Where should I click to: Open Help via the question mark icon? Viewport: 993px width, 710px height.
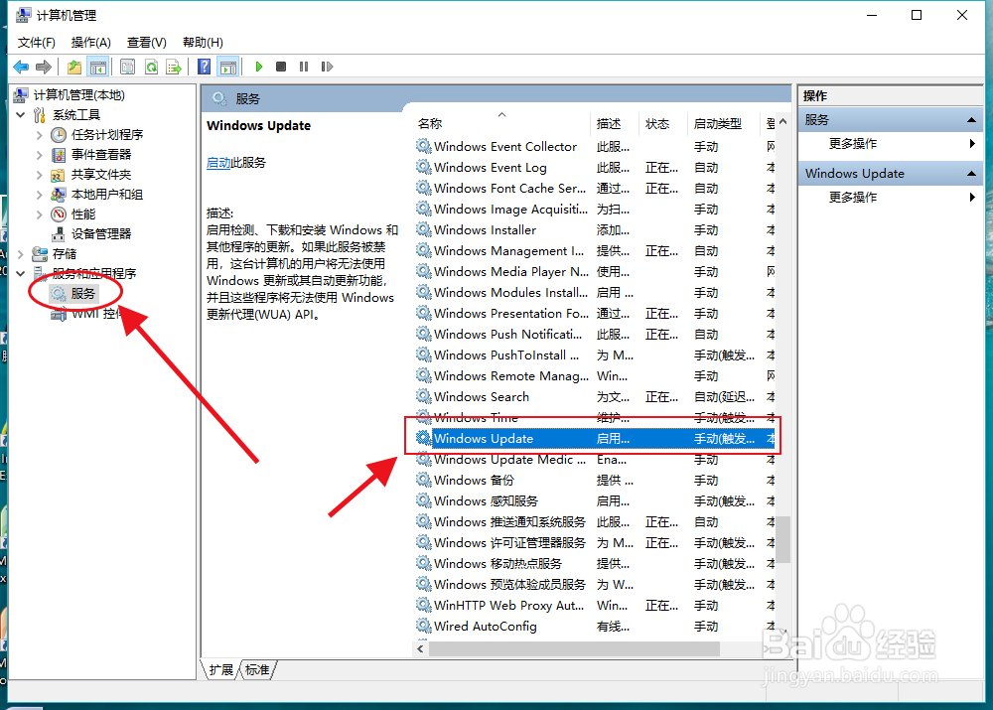(x=204, y=67)
